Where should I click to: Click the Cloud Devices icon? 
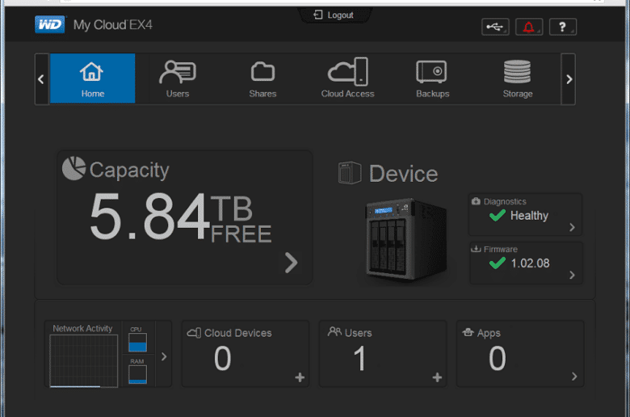(194, 333)
